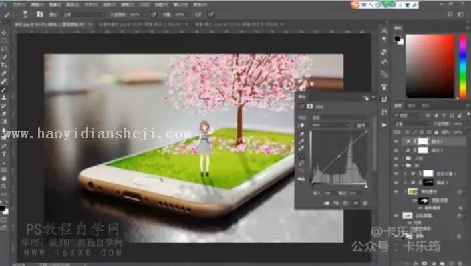Reset curves adjustment to defaults
Image resolution: width=471 pixels, height=266 pixels.
(346, 203)
